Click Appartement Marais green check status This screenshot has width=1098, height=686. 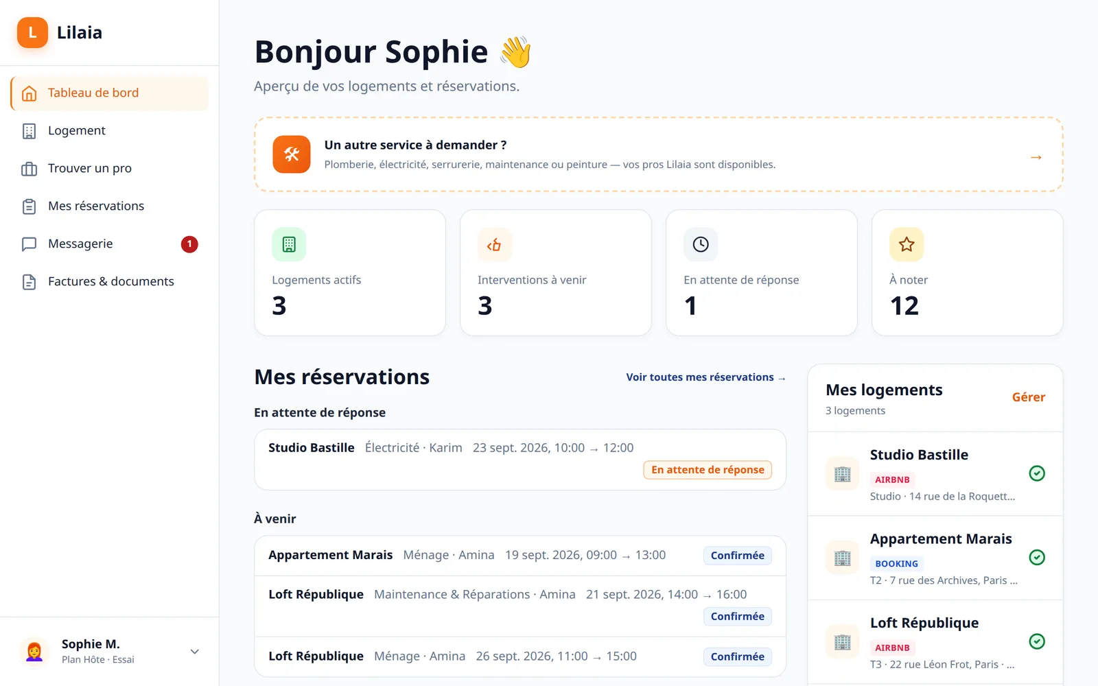(x=1037, y=558)
